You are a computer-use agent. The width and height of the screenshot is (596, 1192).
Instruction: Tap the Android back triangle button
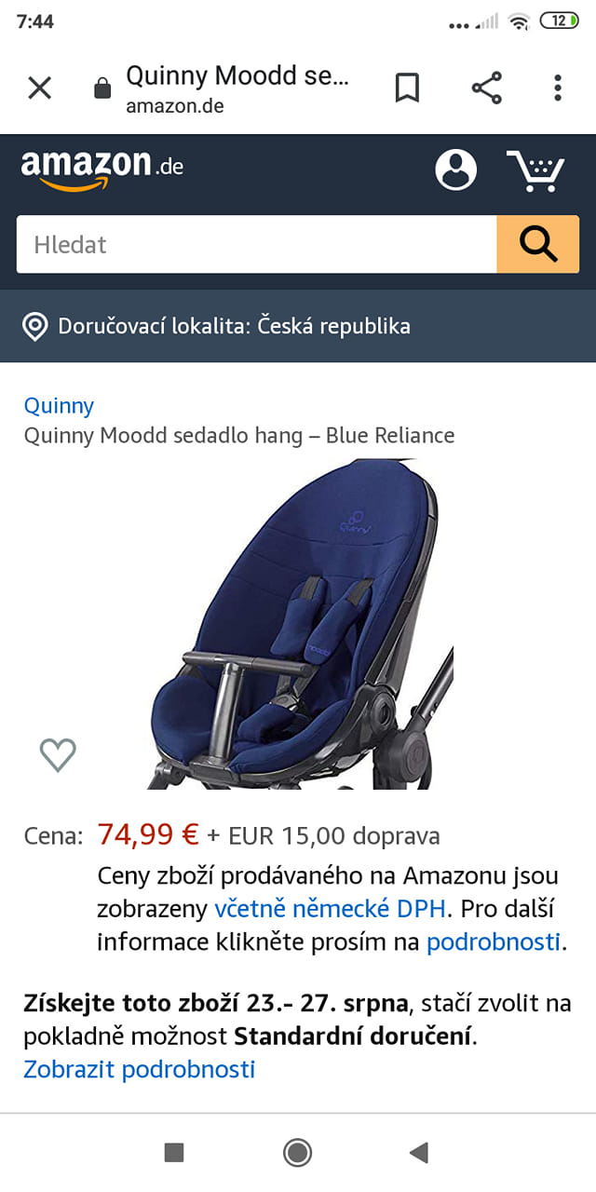(418, 1153)
